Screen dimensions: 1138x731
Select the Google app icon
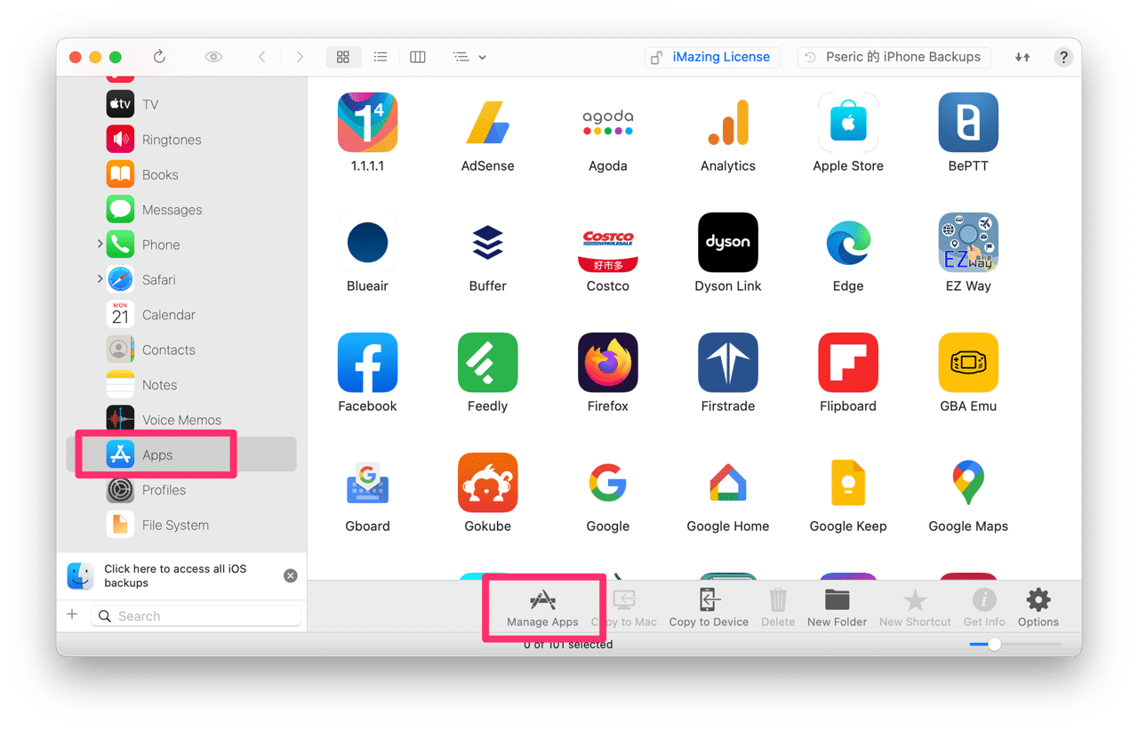click(607, 483)
